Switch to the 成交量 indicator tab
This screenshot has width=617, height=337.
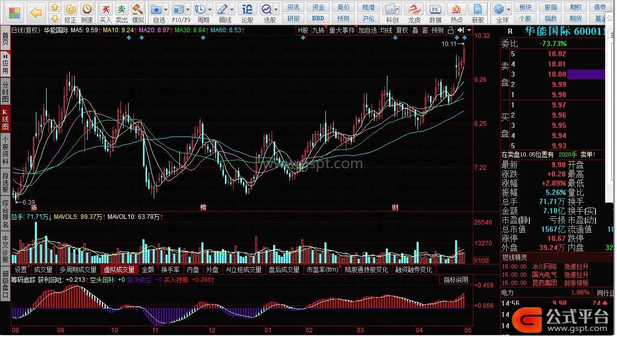[43, 269]
